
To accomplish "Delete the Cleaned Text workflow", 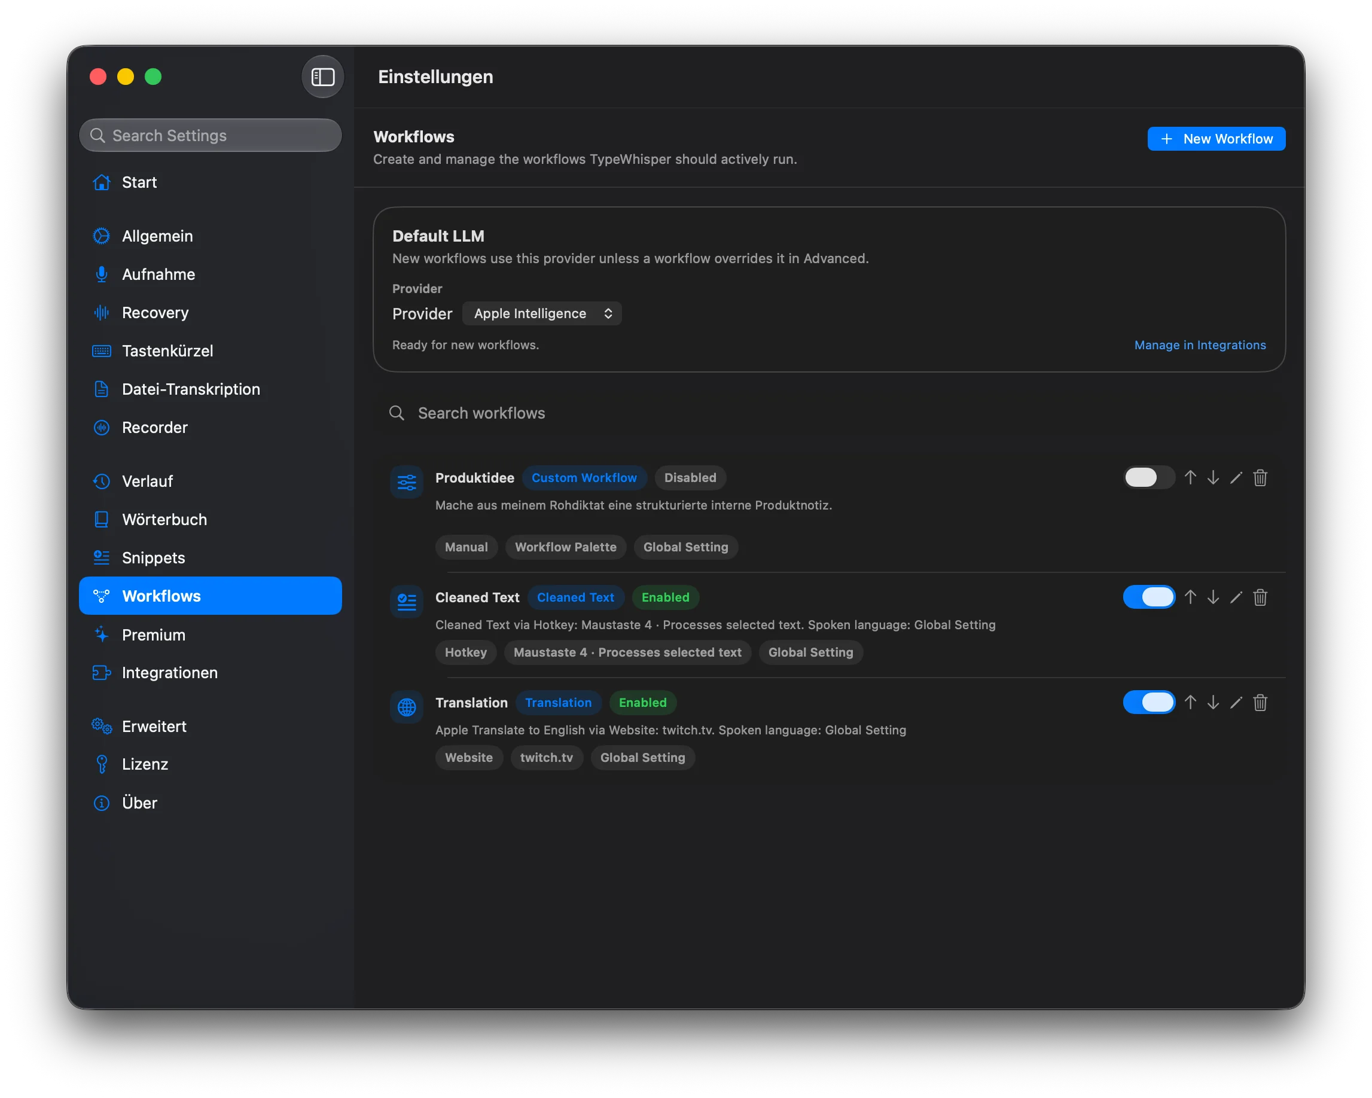I will [x=1260, y=597].
